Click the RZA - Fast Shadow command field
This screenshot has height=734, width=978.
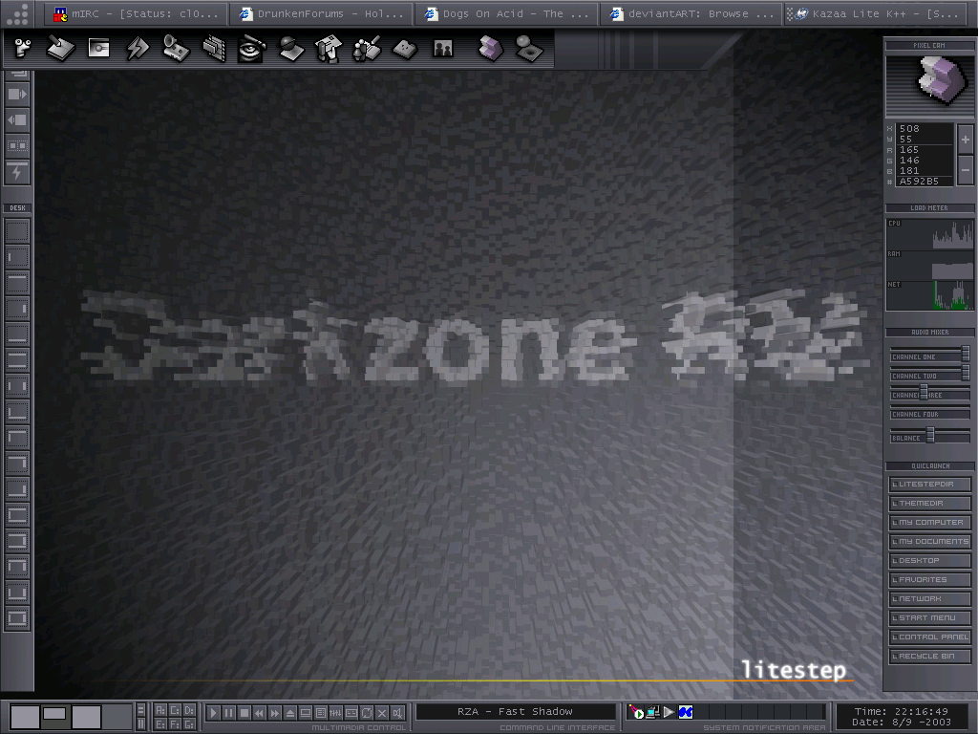[516, 712]
